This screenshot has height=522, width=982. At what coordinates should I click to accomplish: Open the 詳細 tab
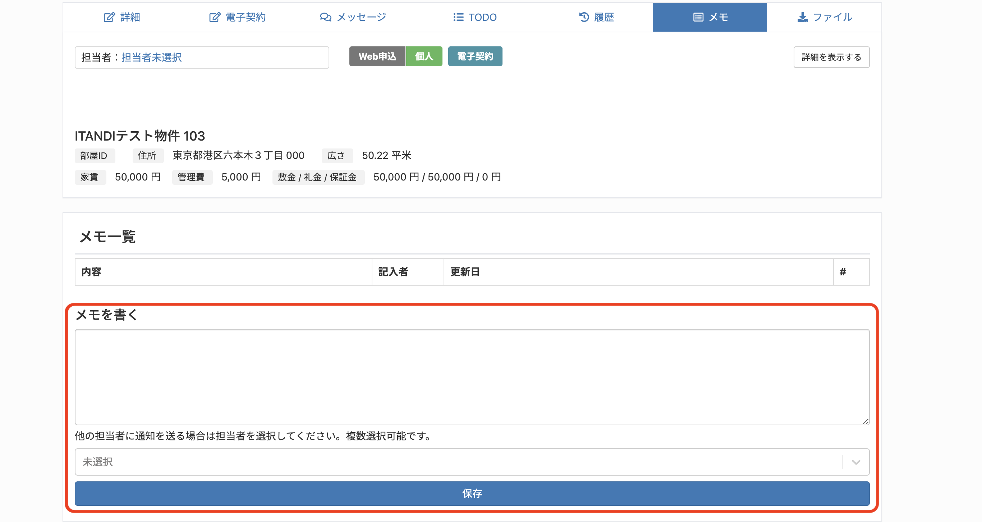(x=122, y=17)
